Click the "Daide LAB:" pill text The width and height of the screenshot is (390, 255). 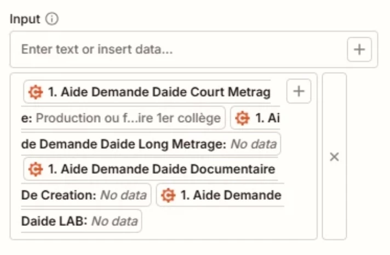click(x=54, y=221)
